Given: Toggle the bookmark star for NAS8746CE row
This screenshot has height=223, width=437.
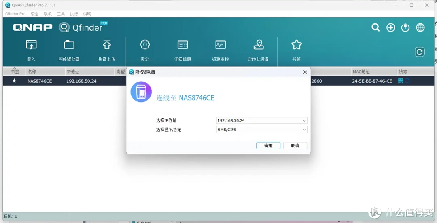Looking at the screenshot, I should pyautogui.click(x=15, y=81).
